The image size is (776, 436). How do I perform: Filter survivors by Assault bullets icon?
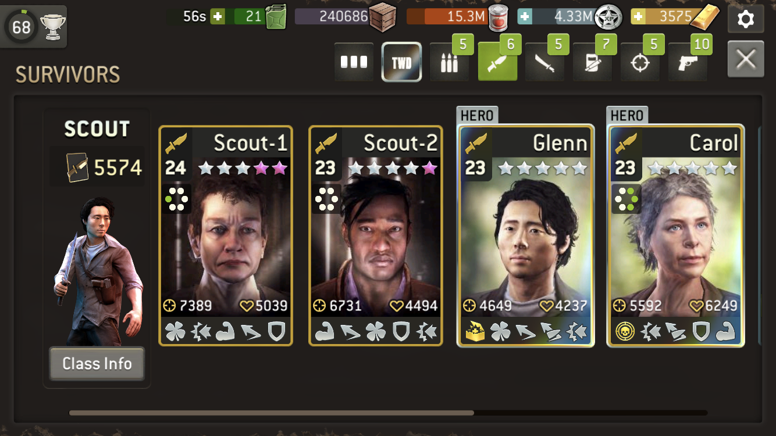point(449,62)
